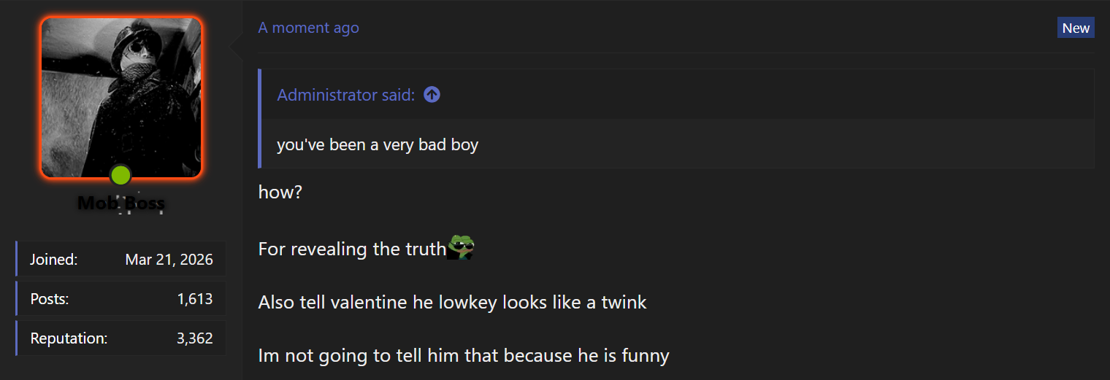This screenshot has height=380, width=1110.
Task: Click the Joined label in user stats
Action: click(53, 260)
